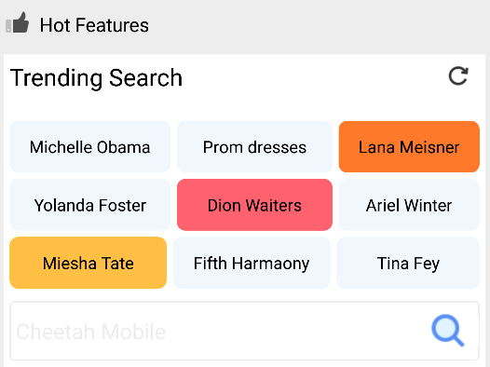Pick the Ariel Winter trending term

click(x=409, y=205)
